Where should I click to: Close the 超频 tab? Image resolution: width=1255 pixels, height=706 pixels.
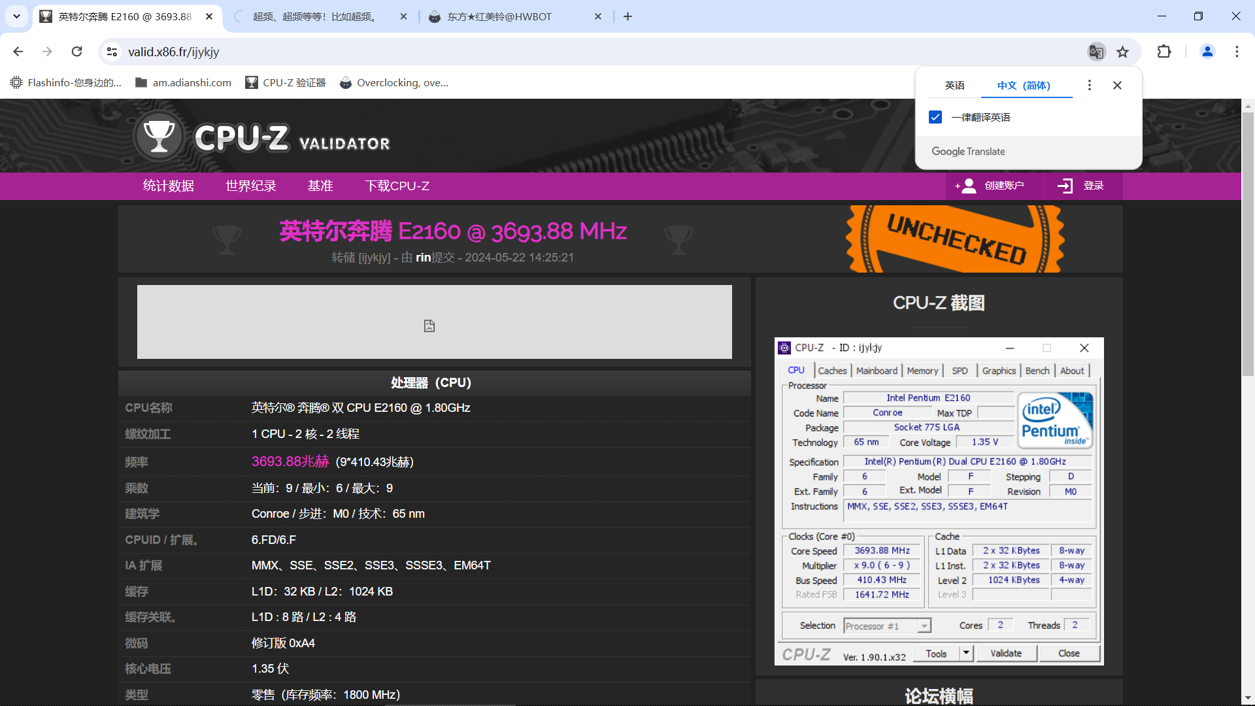tap(403, 16)
